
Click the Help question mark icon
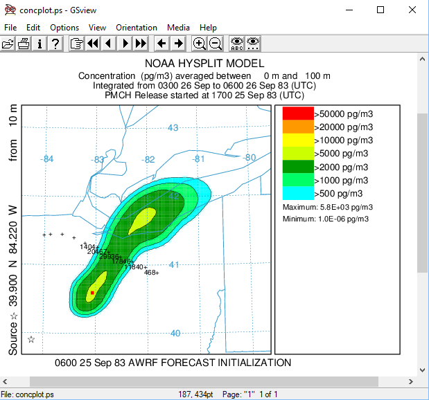tap(55, 44)
